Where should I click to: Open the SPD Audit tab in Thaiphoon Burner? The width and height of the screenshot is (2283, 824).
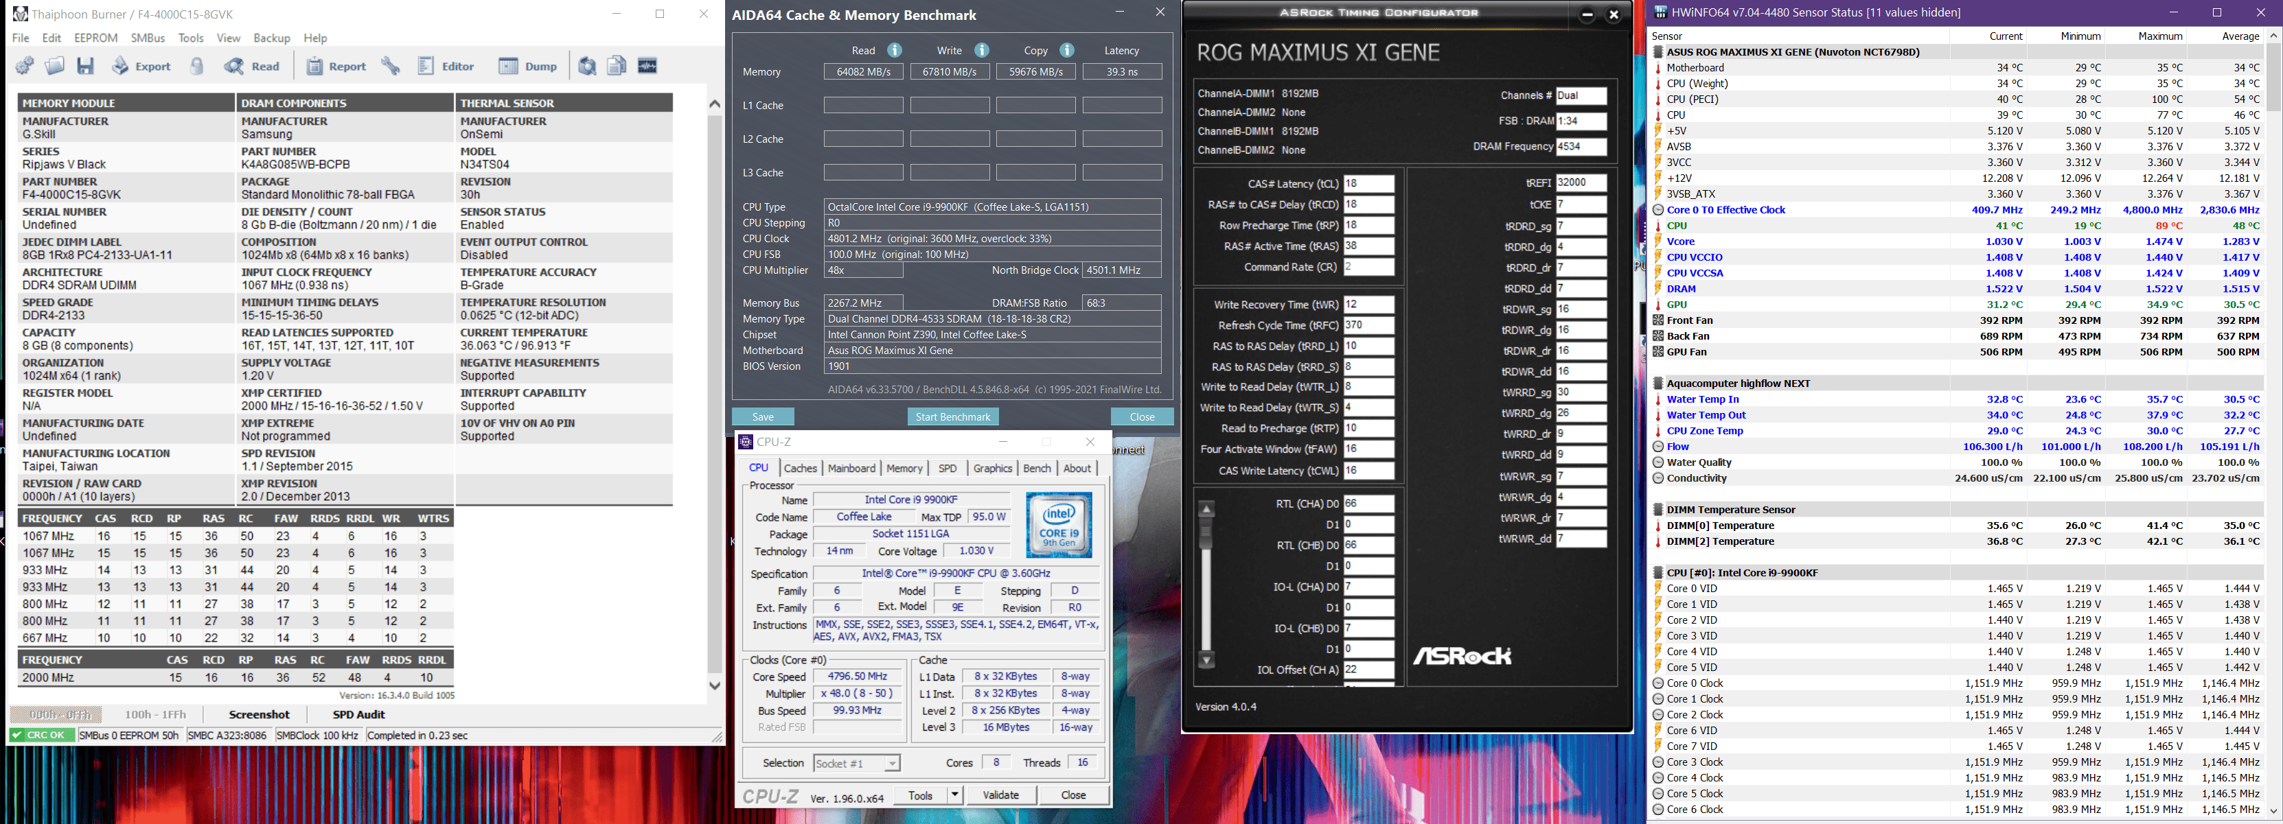pyautogui.click(x=358, y=715)
